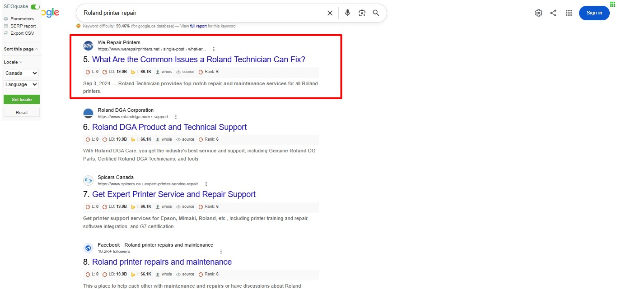The height and width of the screenshot is (289, 617).
Task: Click L: 0 in Facebook result row
Action: click(x=92, y=274)
